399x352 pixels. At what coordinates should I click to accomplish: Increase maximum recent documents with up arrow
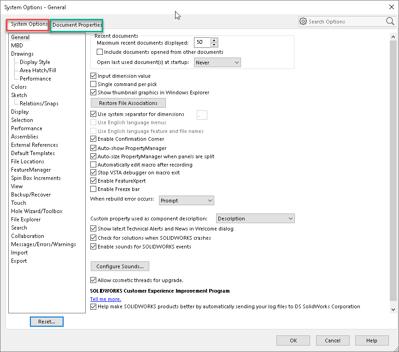pos(214,40)
